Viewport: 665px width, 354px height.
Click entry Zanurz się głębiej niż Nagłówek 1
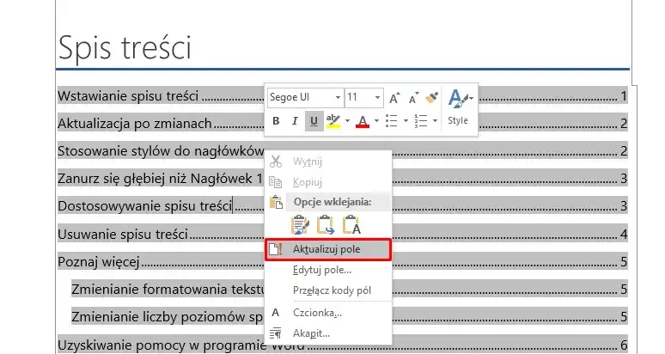pyautogui.click(x=160, y=179)
